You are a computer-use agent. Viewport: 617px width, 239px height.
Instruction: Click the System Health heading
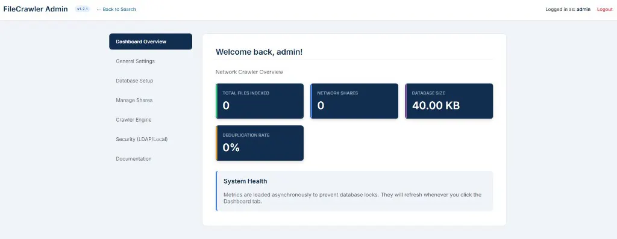(x=245, y=181)
